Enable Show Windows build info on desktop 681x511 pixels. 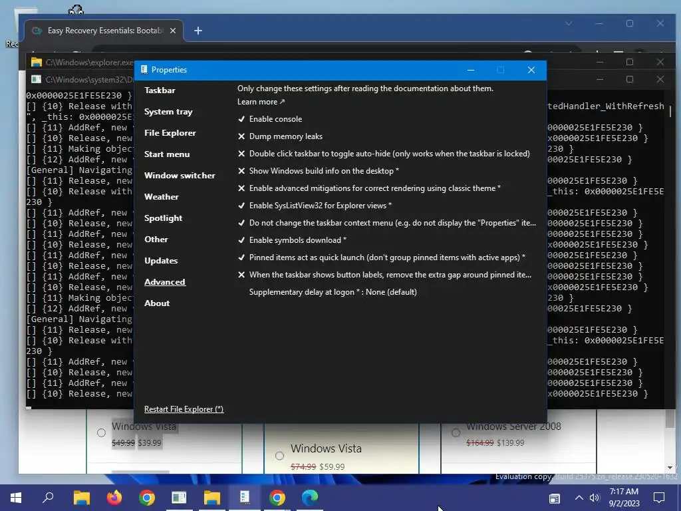point(319,171)
